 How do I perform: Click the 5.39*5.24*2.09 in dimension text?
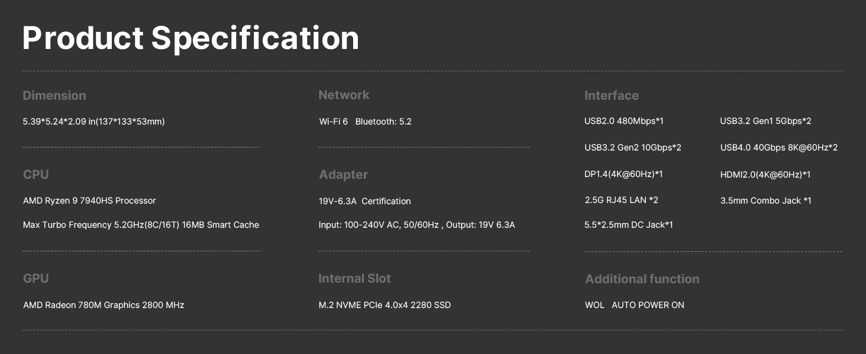tap(93, 122)
